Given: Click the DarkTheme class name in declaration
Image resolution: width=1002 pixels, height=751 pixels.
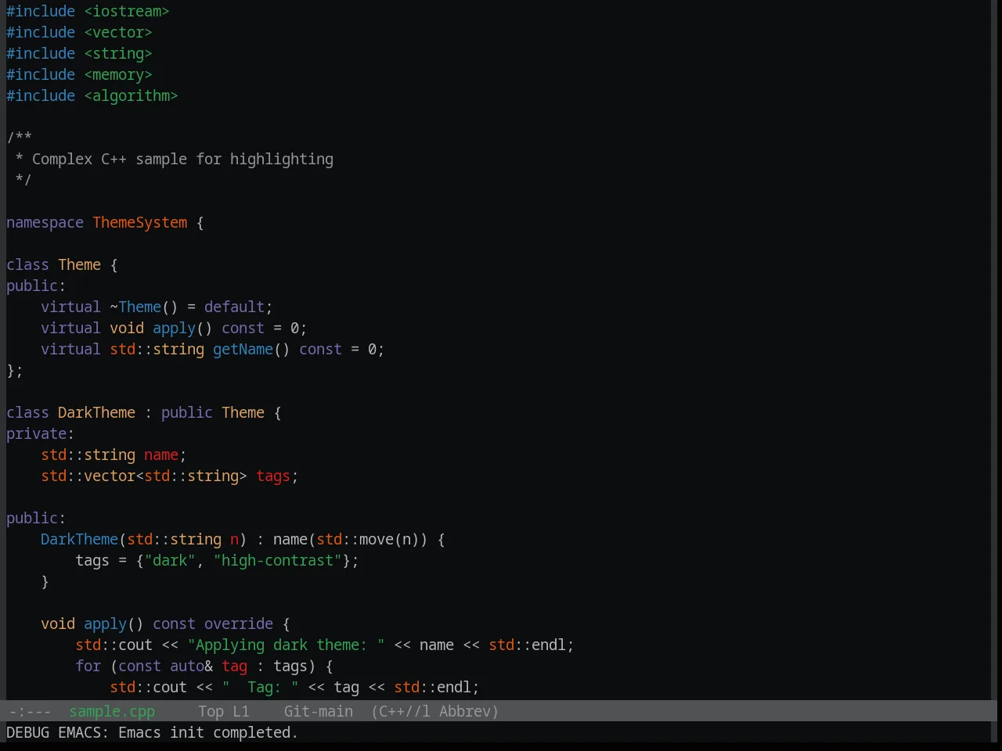Looking at the screenshot, I should pyautogui.click(x=96, y=412).
